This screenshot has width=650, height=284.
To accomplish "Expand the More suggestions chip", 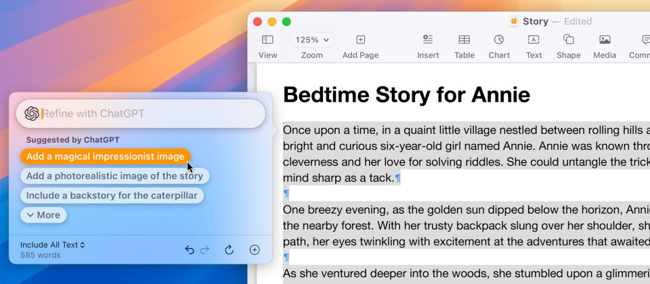I will pyautogui.click(x=43, y=215).
